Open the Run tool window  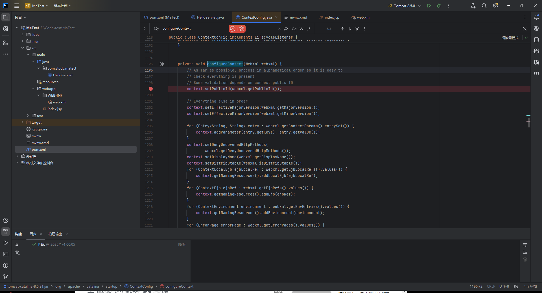click(x=6, y=243)
